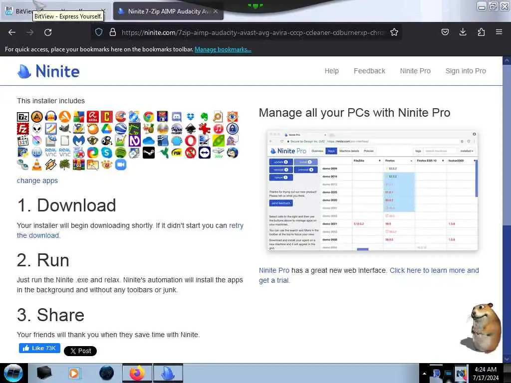Image resolution: width=511 pixels, height=383 pixels.
Task: Click the Discord icon
Action: point(177,117)
